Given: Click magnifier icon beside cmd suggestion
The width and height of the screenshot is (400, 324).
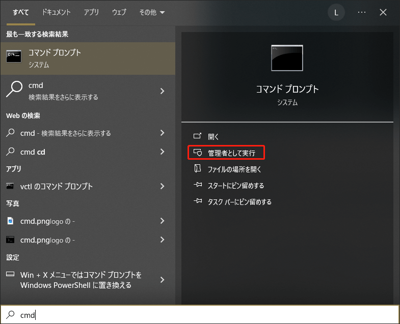Looking at the screenshot, I should pyautogui.click(x=14, y=89).
